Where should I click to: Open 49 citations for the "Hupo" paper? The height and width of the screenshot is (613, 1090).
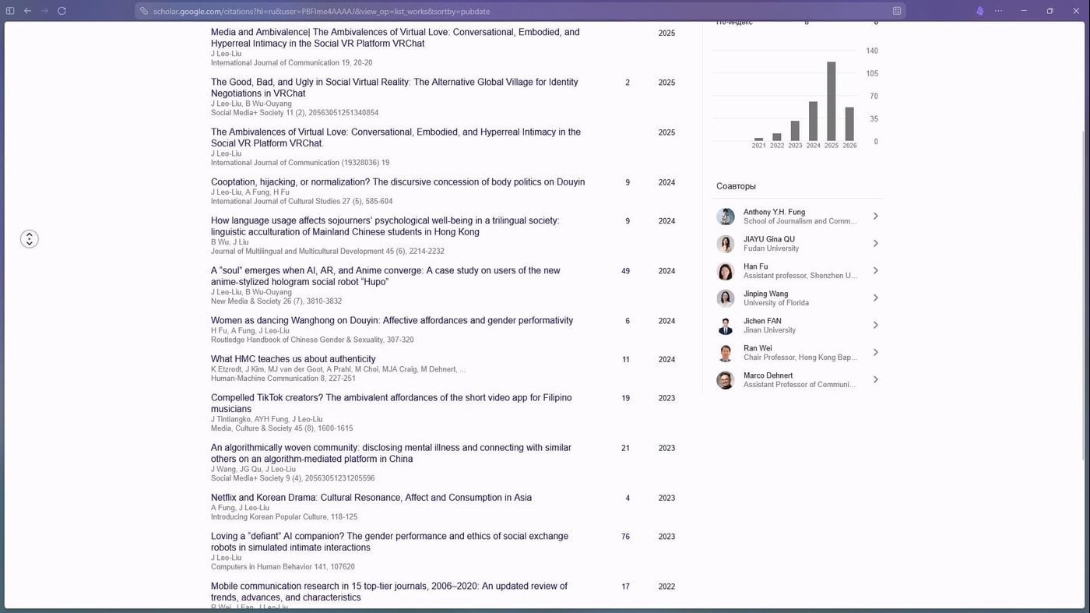click(625, 271)
